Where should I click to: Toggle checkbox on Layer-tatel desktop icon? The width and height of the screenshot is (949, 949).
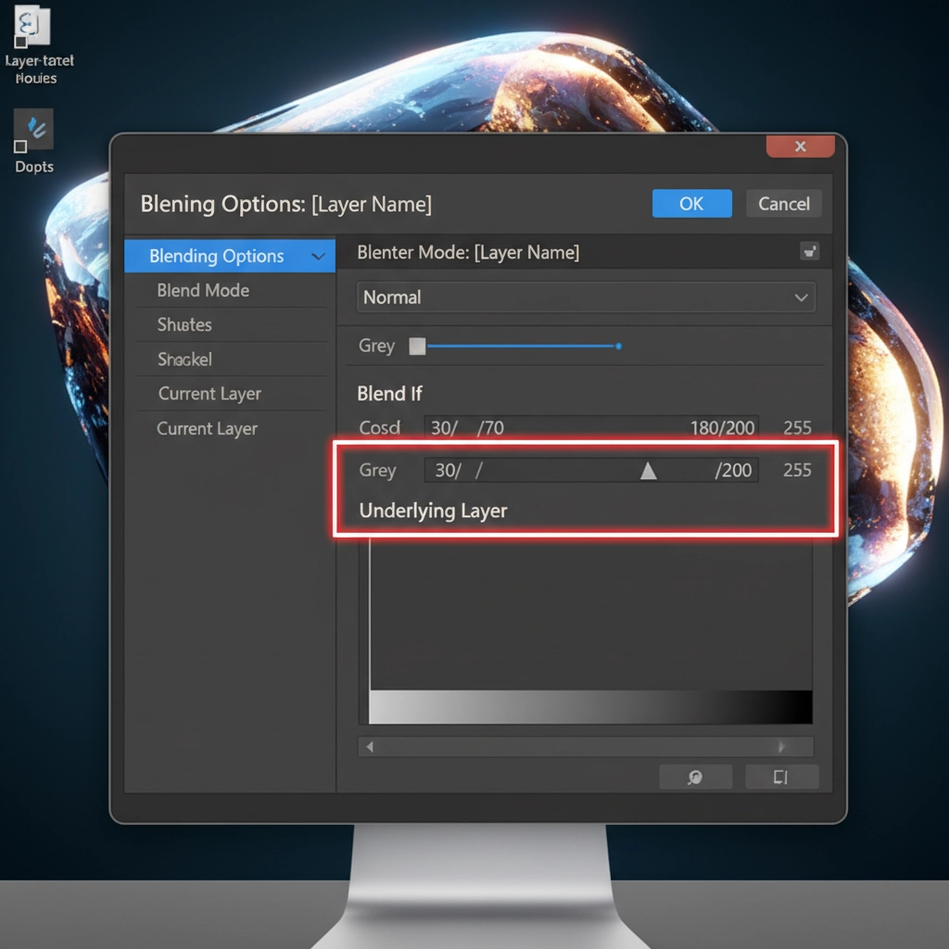click(x=20, y=42)
